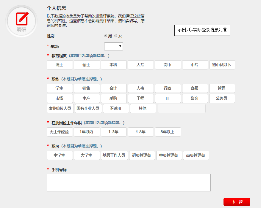This screenshot has height=208, width=261.
Task: Pick 咨询 job function option
Action: tap(195, 98)
